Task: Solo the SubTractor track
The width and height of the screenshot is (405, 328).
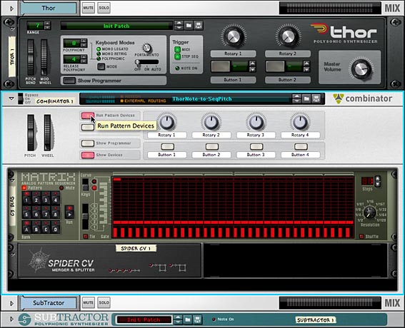Action: (104, 302)
